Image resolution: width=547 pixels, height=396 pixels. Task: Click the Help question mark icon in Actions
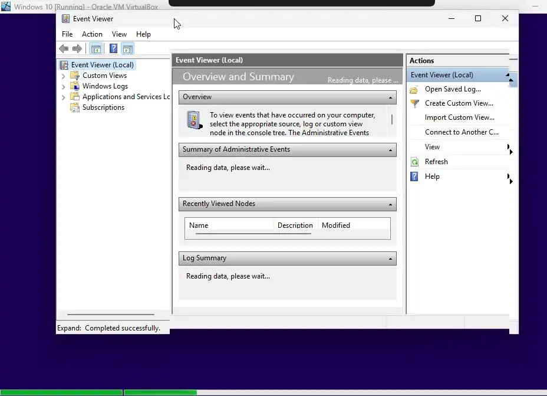click(x=414, y=176)
